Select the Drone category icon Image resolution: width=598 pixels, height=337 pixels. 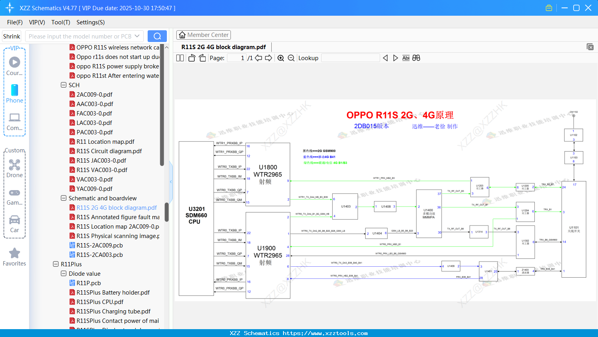pyautogui.click(x=15, y=168)
